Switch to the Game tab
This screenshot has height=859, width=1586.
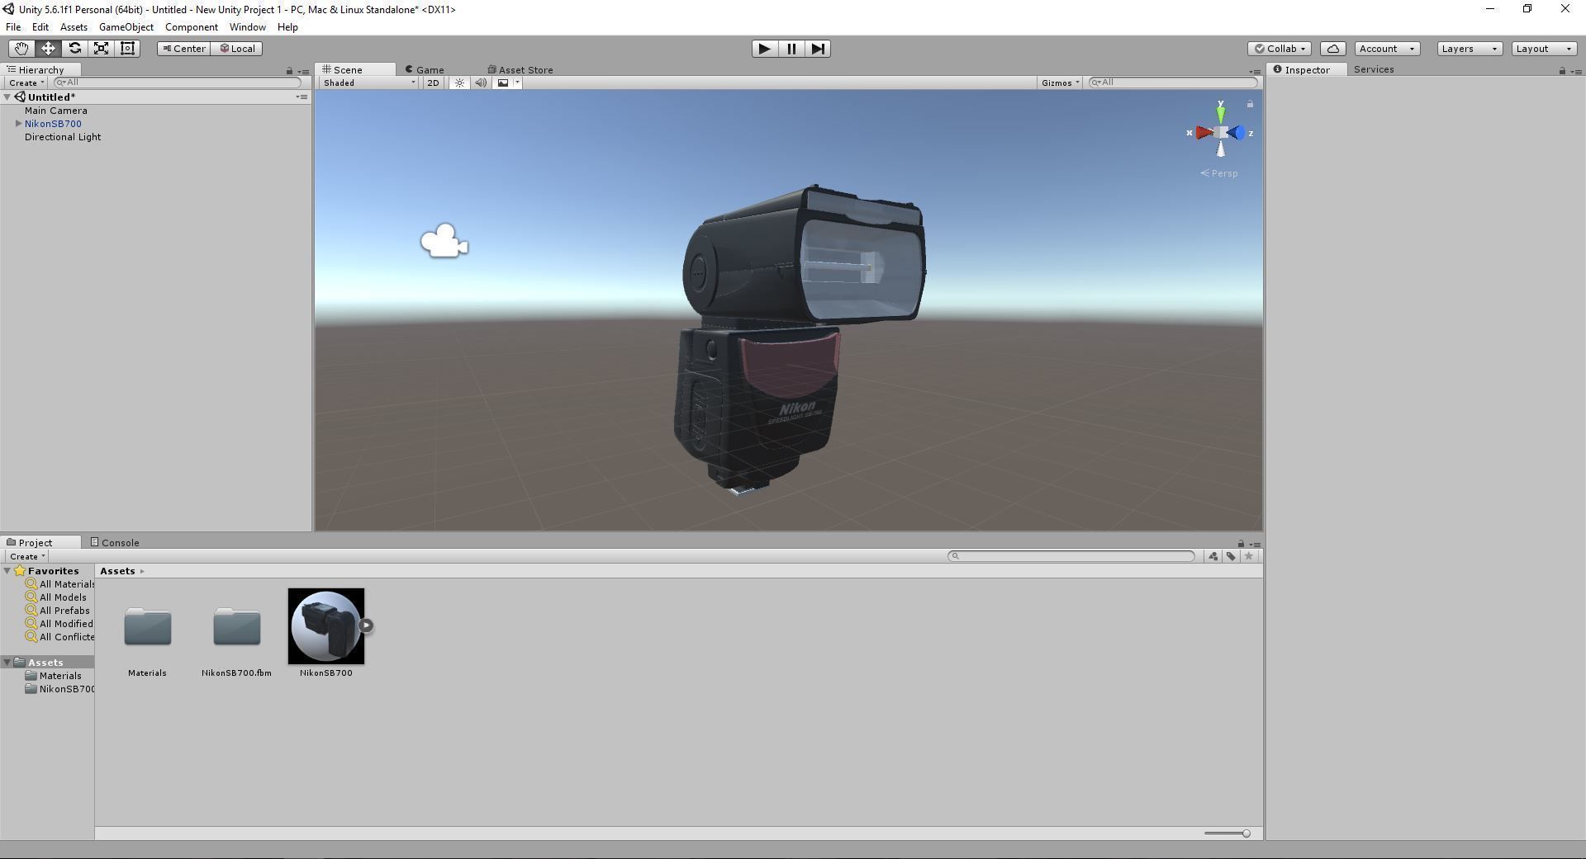425,70
